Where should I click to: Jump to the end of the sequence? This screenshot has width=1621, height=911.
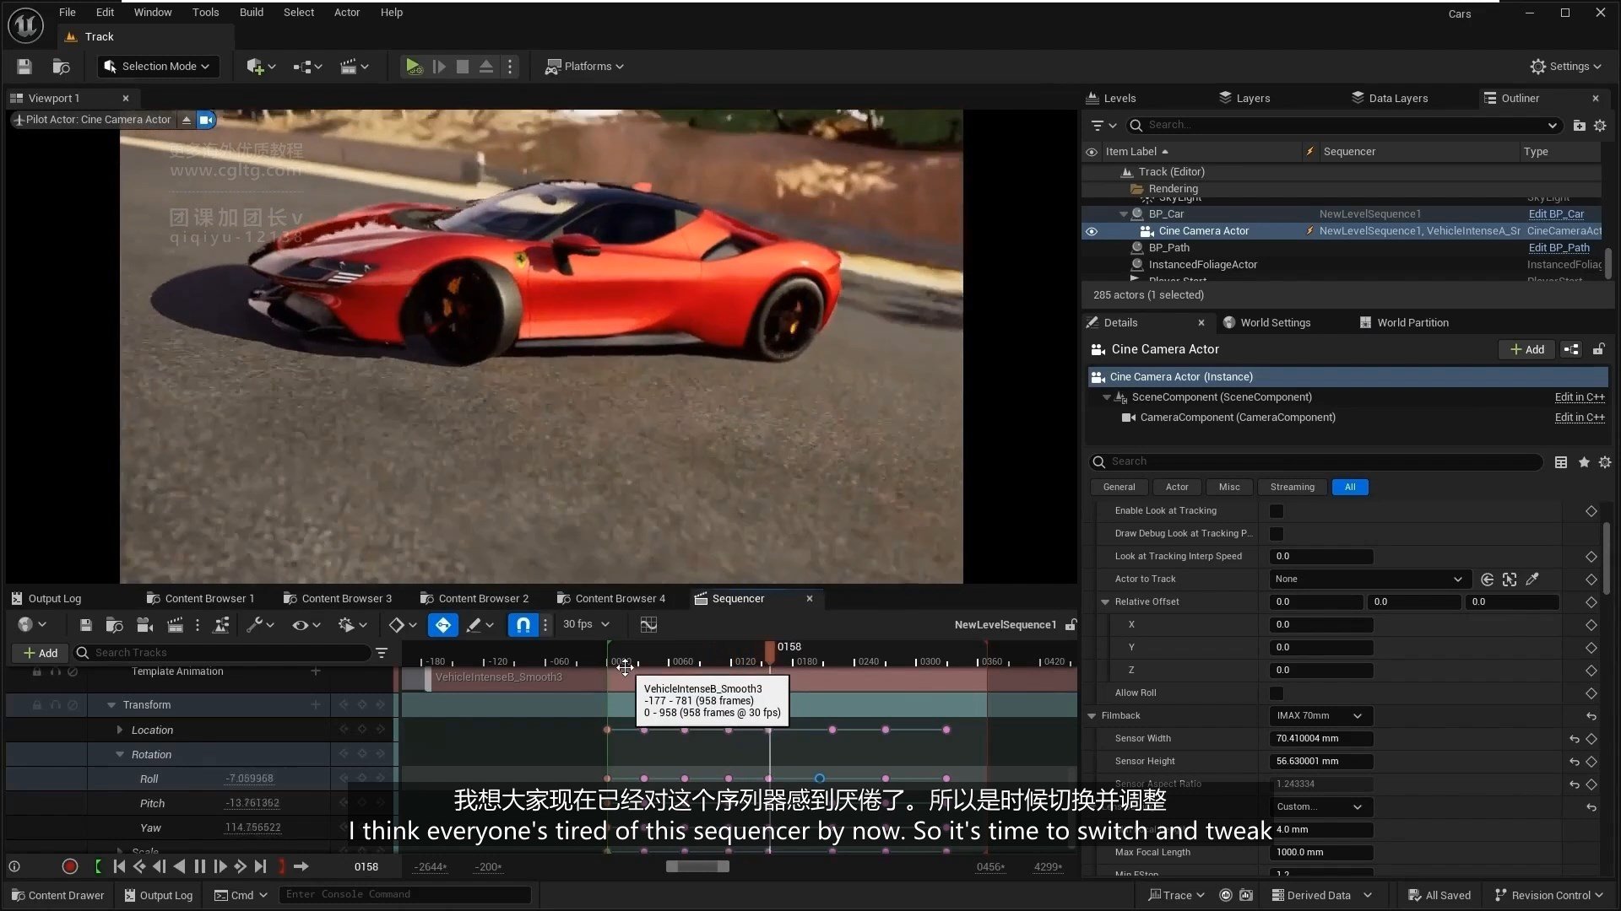pyautogui.click(x=261, y=866)
